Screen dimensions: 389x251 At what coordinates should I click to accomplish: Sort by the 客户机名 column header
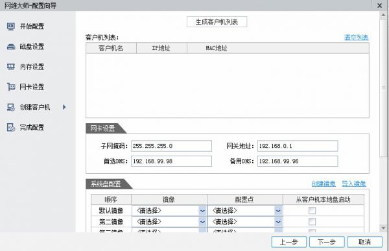[x=111, y=48]
